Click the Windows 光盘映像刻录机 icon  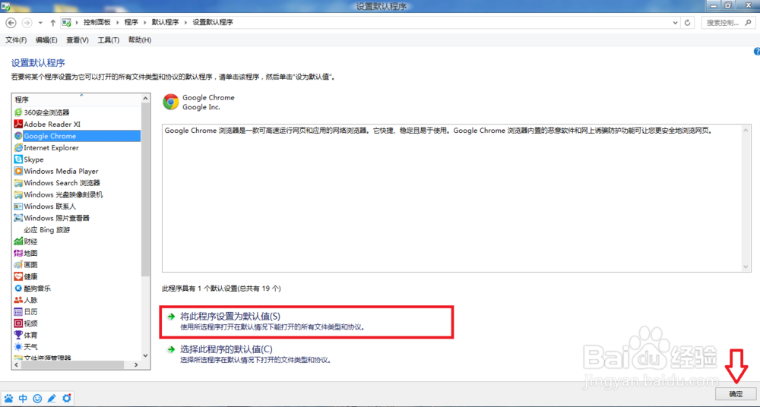tap(18, 195)
